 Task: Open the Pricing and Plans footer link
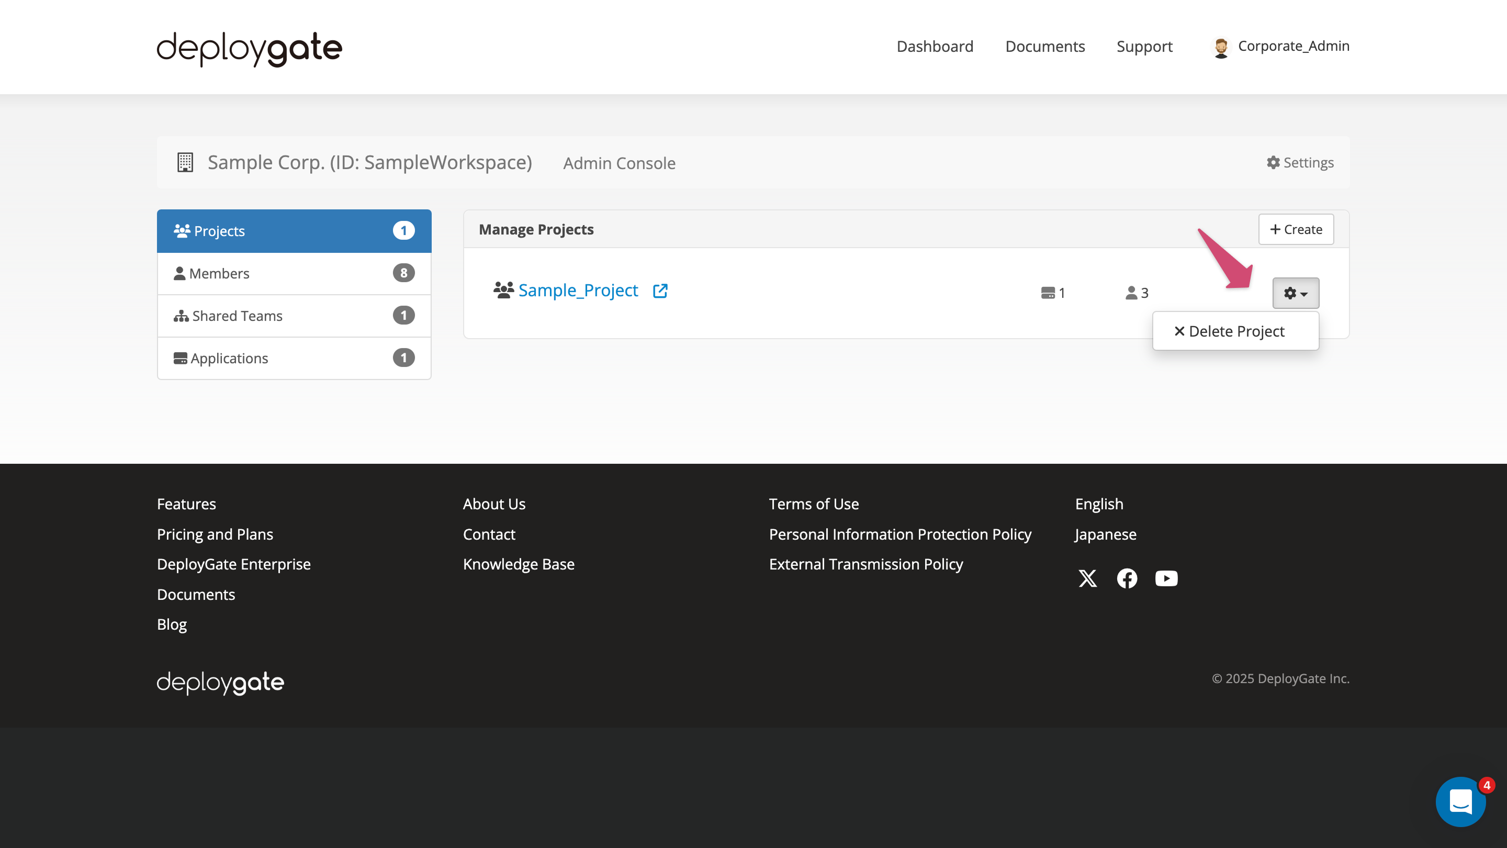tap(215, 534)
